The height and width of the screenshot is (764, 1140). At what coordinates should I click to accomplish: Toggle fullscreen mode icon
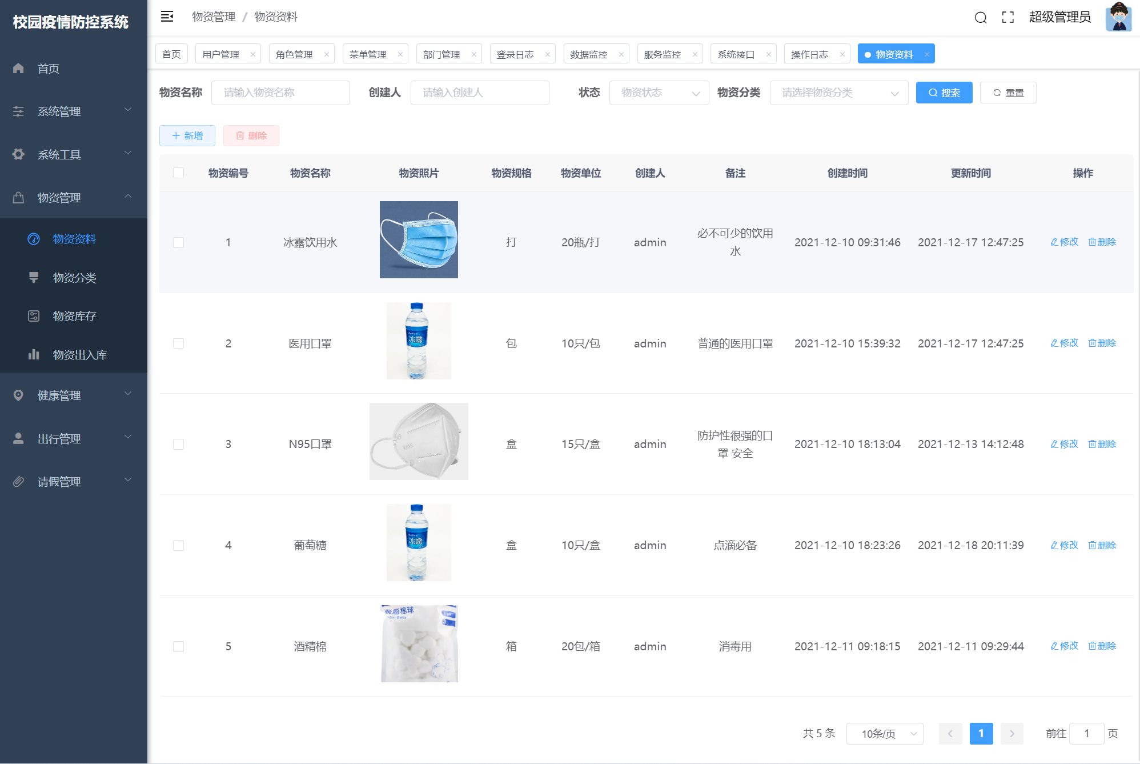click(1007, 18)
